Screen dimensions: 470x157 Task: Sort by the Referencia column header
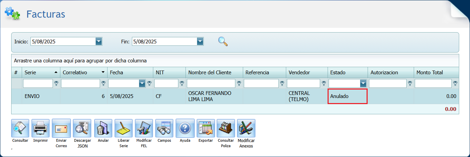264,72
